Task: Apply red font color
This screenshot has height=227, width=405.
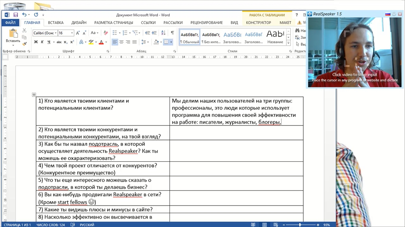Action: [x=101, y=42]
